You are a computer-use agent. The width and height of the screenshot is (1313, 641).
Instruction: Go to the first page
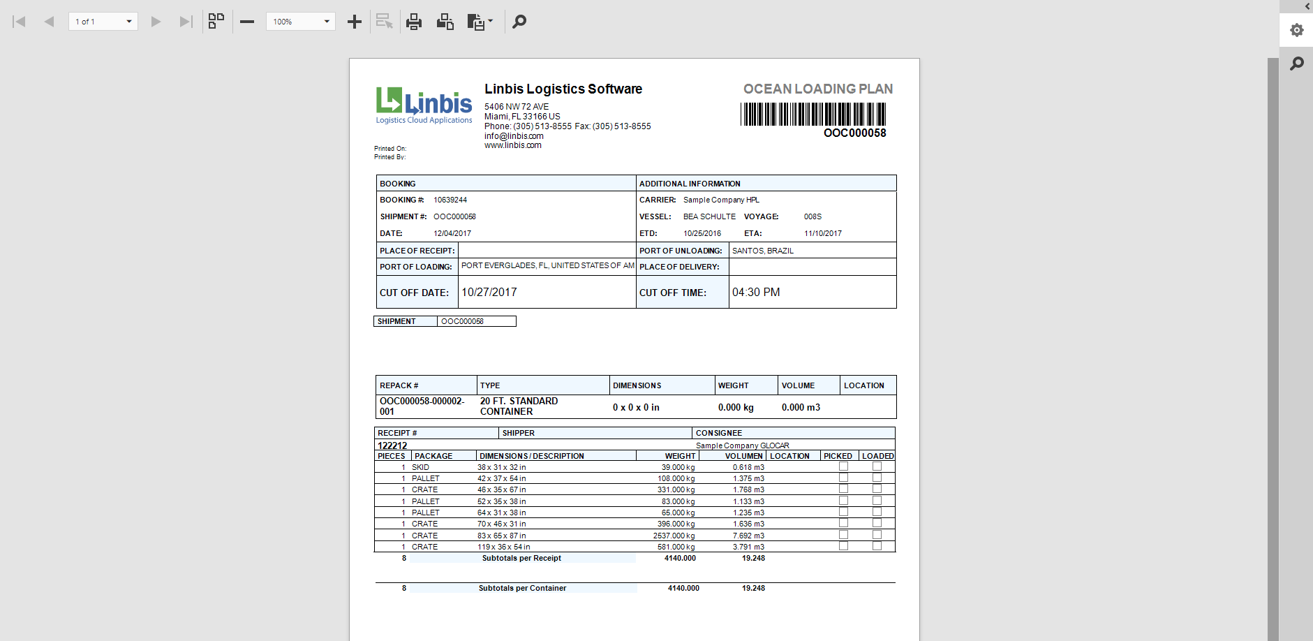[20, 22]
